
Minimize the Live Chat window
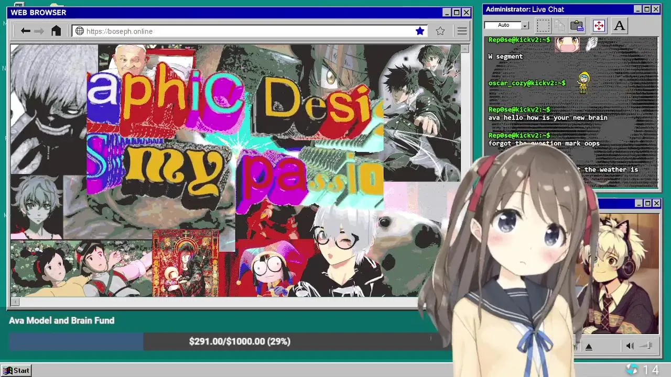tap(638, 9)
